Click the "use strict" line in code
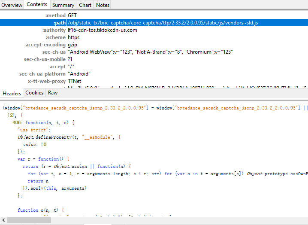 click(x=34, y=130)
